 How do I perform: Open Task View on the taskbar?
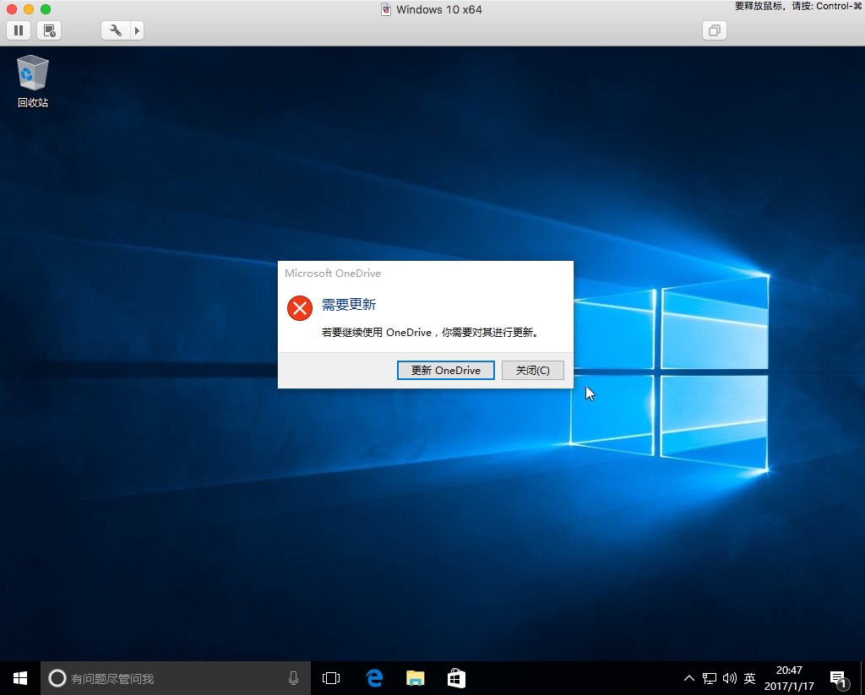click(331, 678)
